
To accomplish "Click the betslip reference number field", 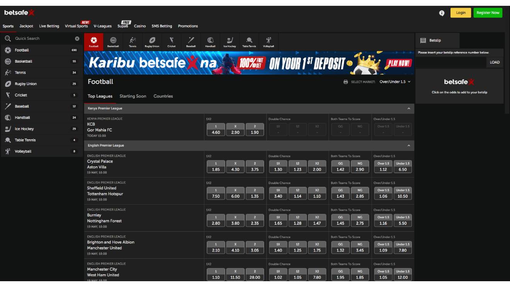I will pyautogui.click(x=451, y=62).
